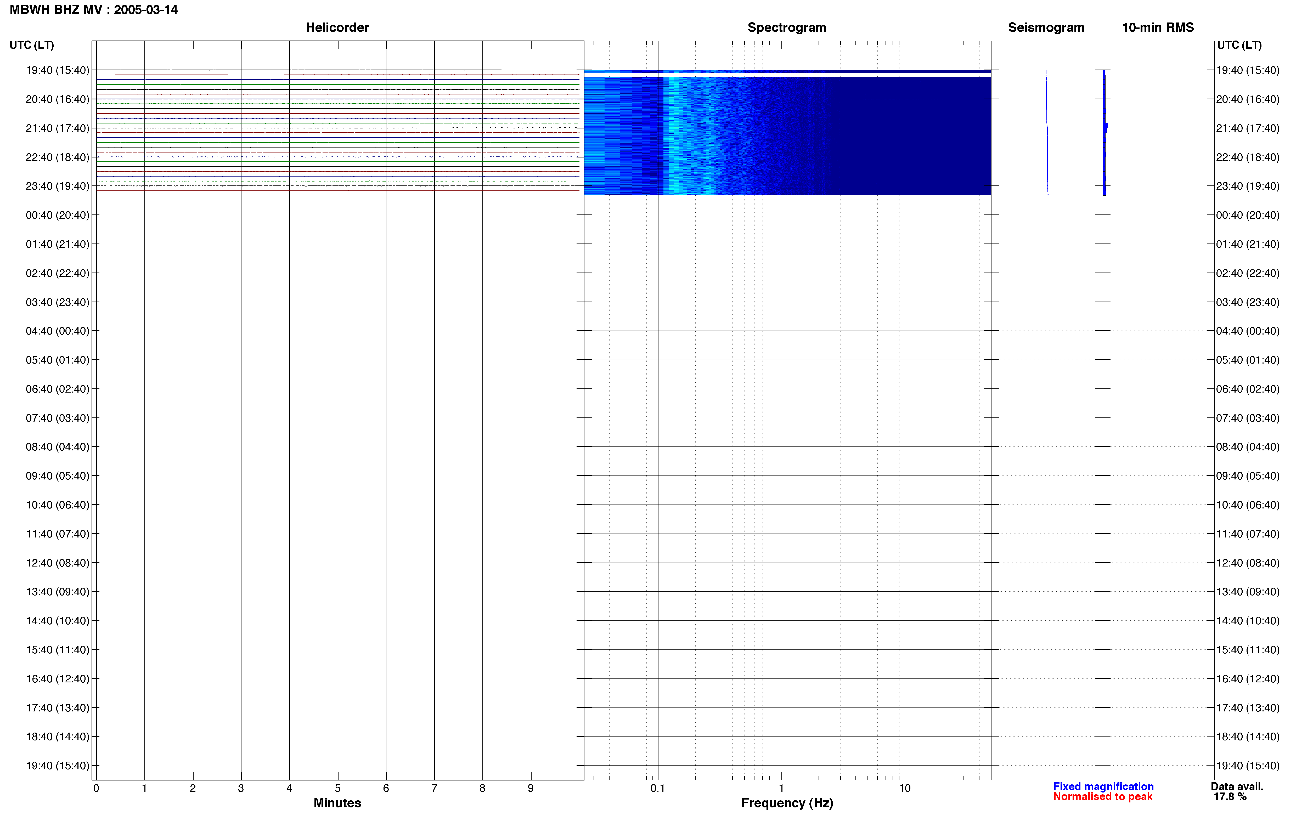Click the blue seismogram trace line
Viewport: 1313px width, 821px height.
[1047, 133]
